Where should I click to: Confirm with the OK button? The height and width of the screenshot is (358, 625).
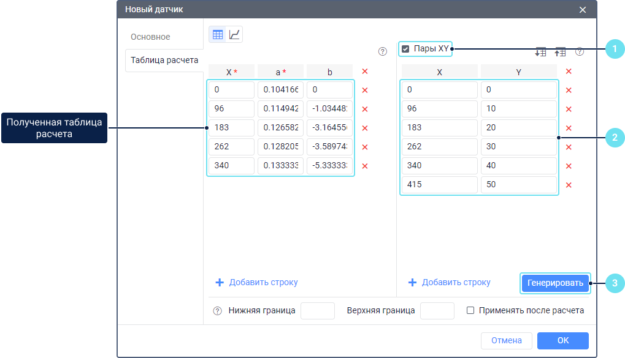pyautogui.click(x=562, y=340)
